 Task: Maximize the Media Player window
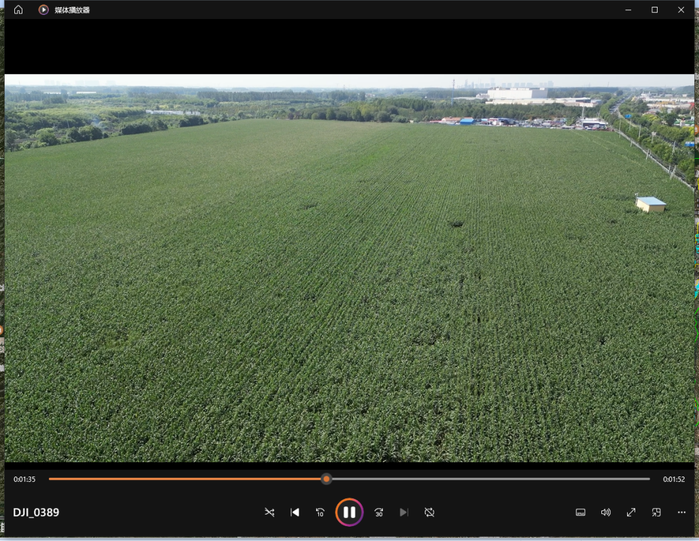pyautogui.click(x=654, y=10)
